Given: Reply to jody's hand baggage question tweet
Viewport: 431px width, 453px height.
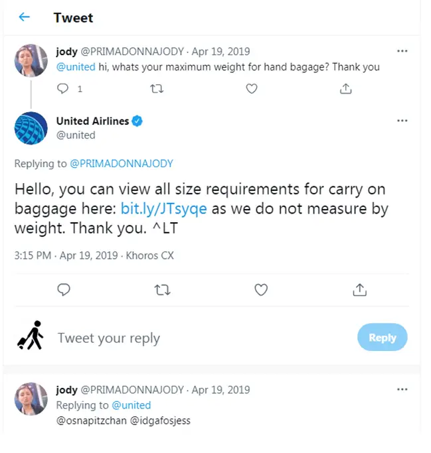Looking at the screenshot, I should click(x=64, y=88).
